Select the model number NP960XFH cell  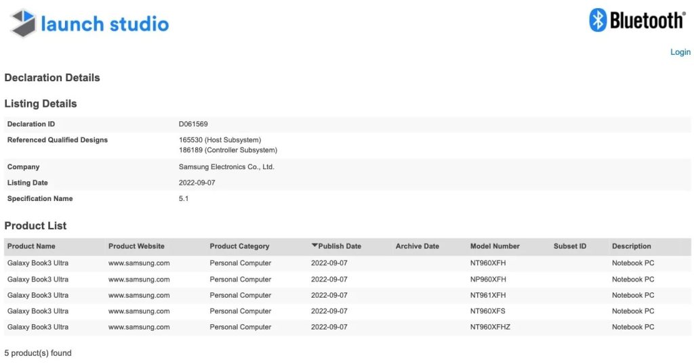[x=488, y=279]
